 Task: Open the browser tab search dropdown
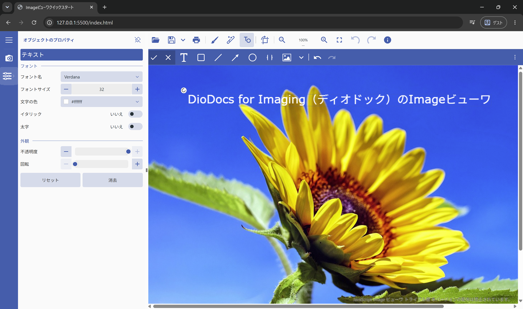click(7, 7)
